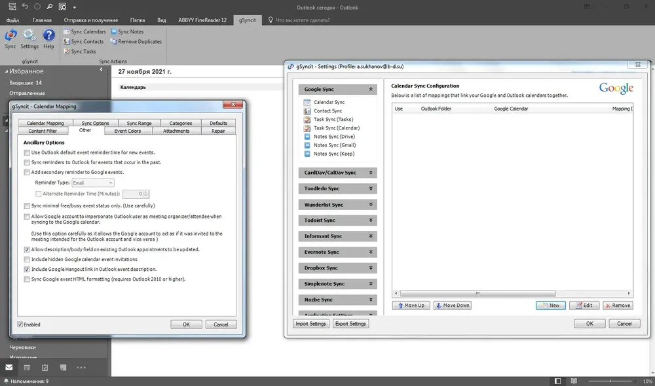The image size is (655, 386).
Task: Expand the CardDav/CalDav Sync section
Action: click(x=337, y=173)
